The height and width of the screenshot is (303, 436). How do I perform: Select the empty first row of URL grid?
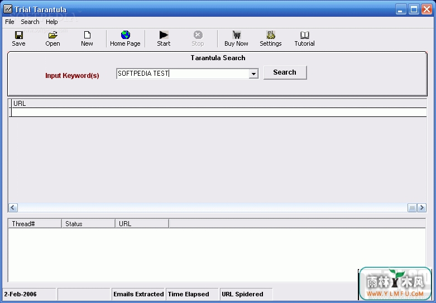pyautogui.click(x=219, y=113)
